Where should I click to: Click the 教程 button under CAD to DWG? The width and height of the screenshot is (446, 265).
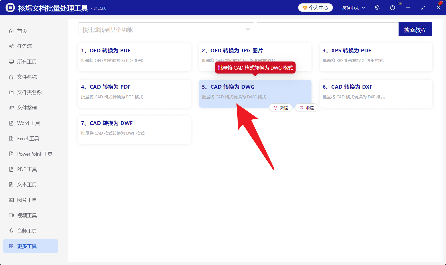(280, 108)
